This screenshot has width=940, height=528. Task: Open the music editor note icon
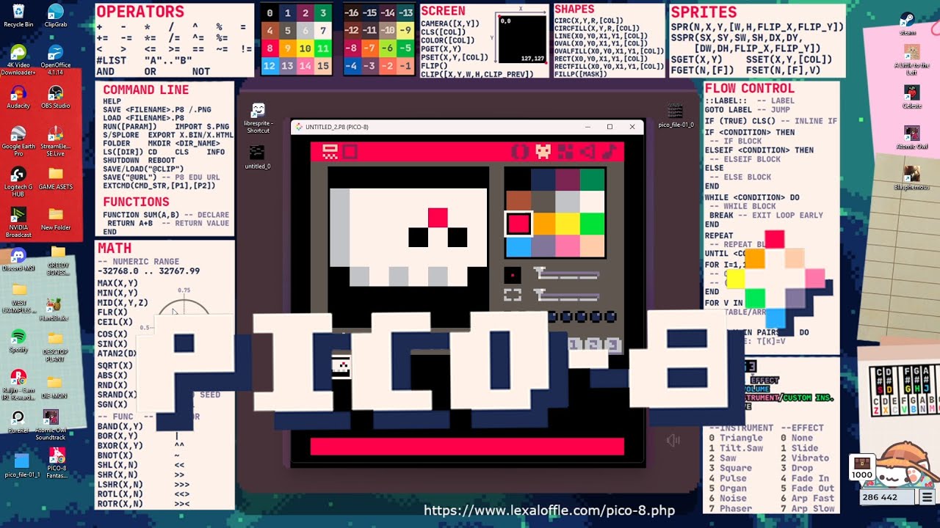point(609,152)
